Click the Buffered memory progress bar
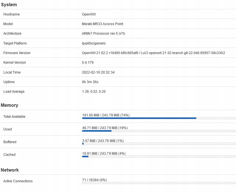Screen dimensions: 236x193 [x=159, y=144]
